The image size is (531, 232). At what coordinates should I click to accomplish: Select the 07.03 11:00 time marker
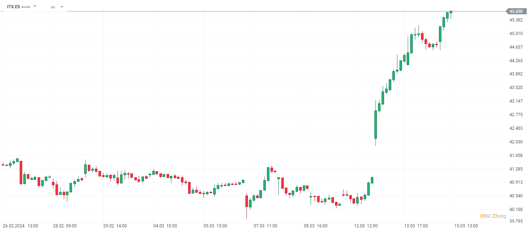265,226
